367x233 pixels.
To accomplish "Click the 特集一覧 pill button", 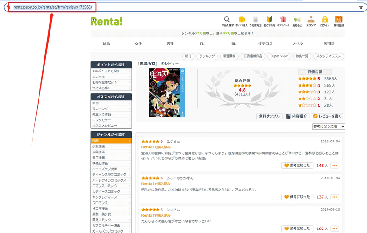I will [302, 56].
